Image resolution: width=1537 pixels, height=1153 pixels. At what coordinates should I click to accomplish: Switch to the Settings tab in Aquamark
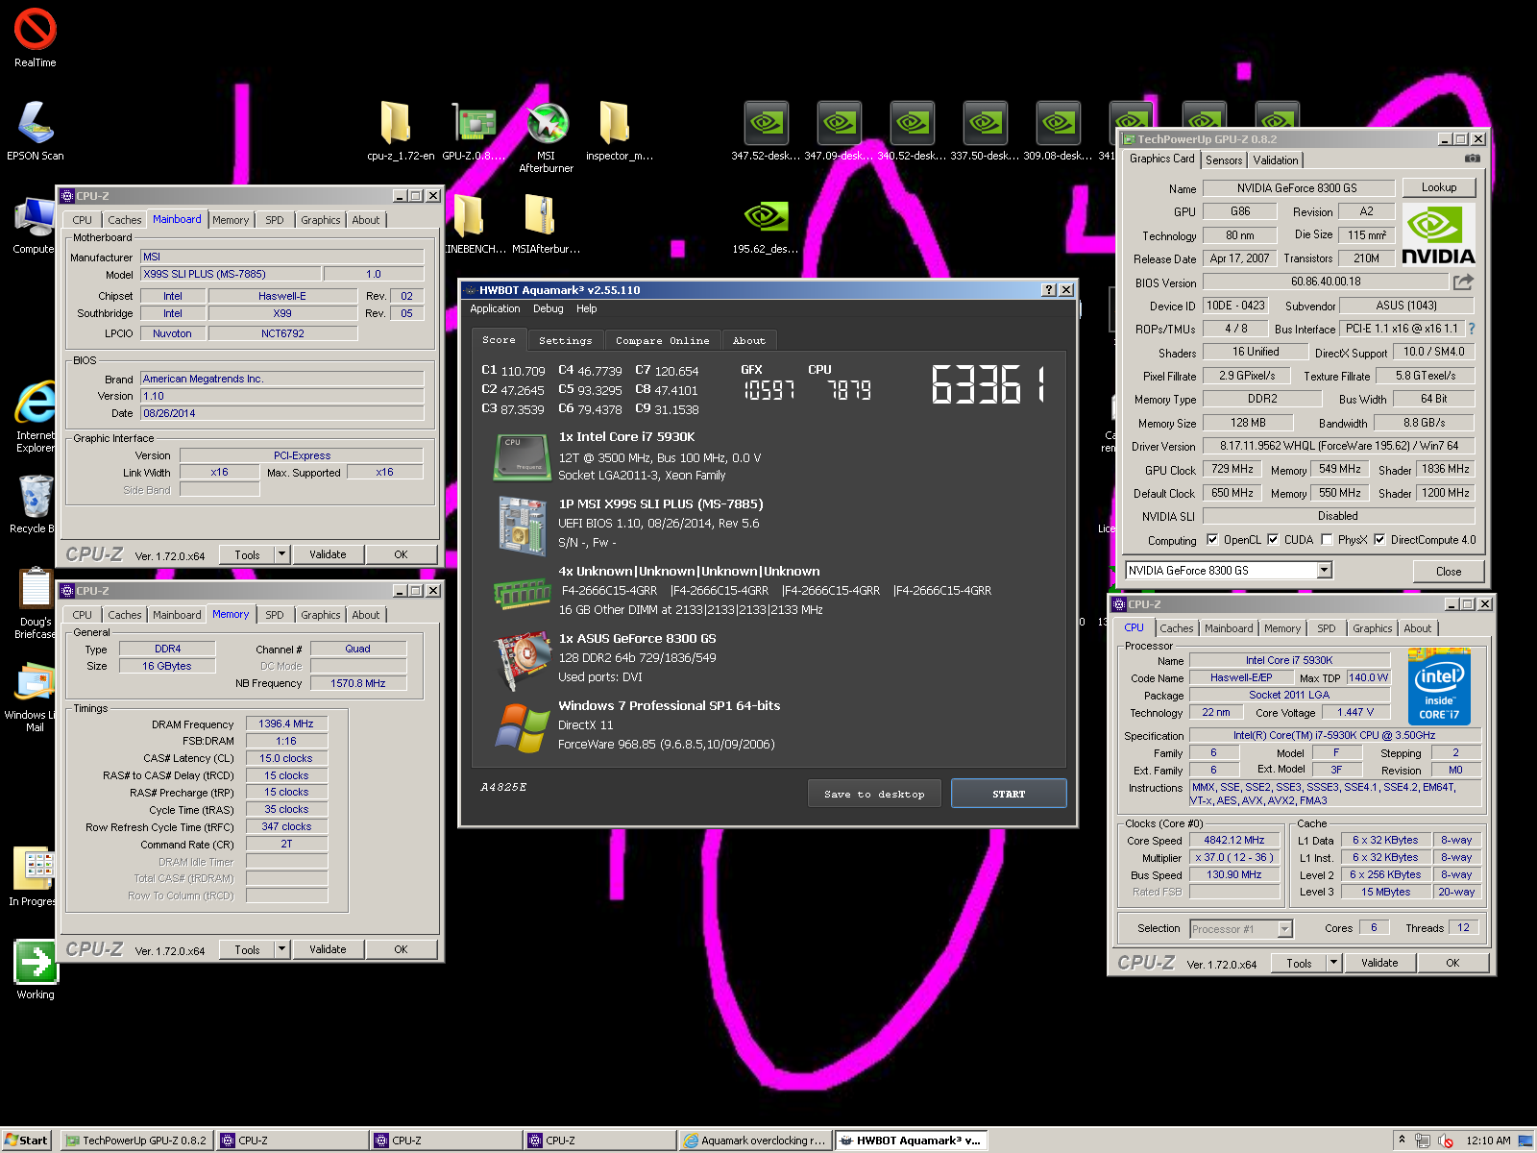565,341
